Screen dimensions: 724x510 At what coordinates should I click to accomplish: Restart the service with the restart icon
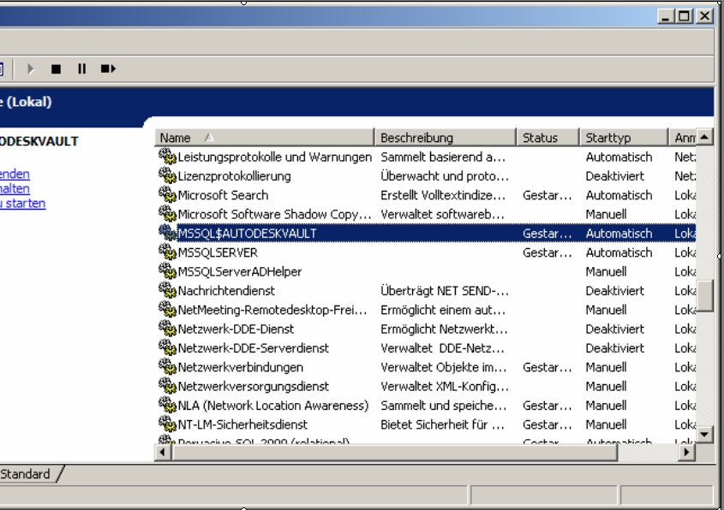coord(108,68)
